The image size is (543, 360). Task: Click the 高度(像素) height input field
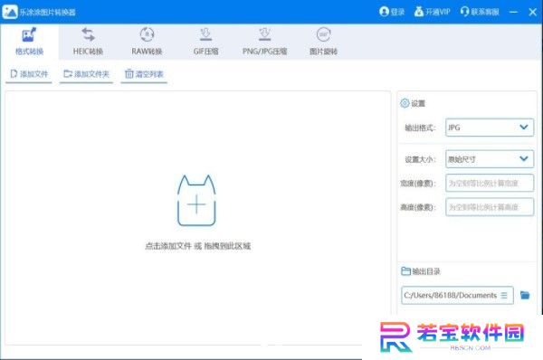point(490,207)
